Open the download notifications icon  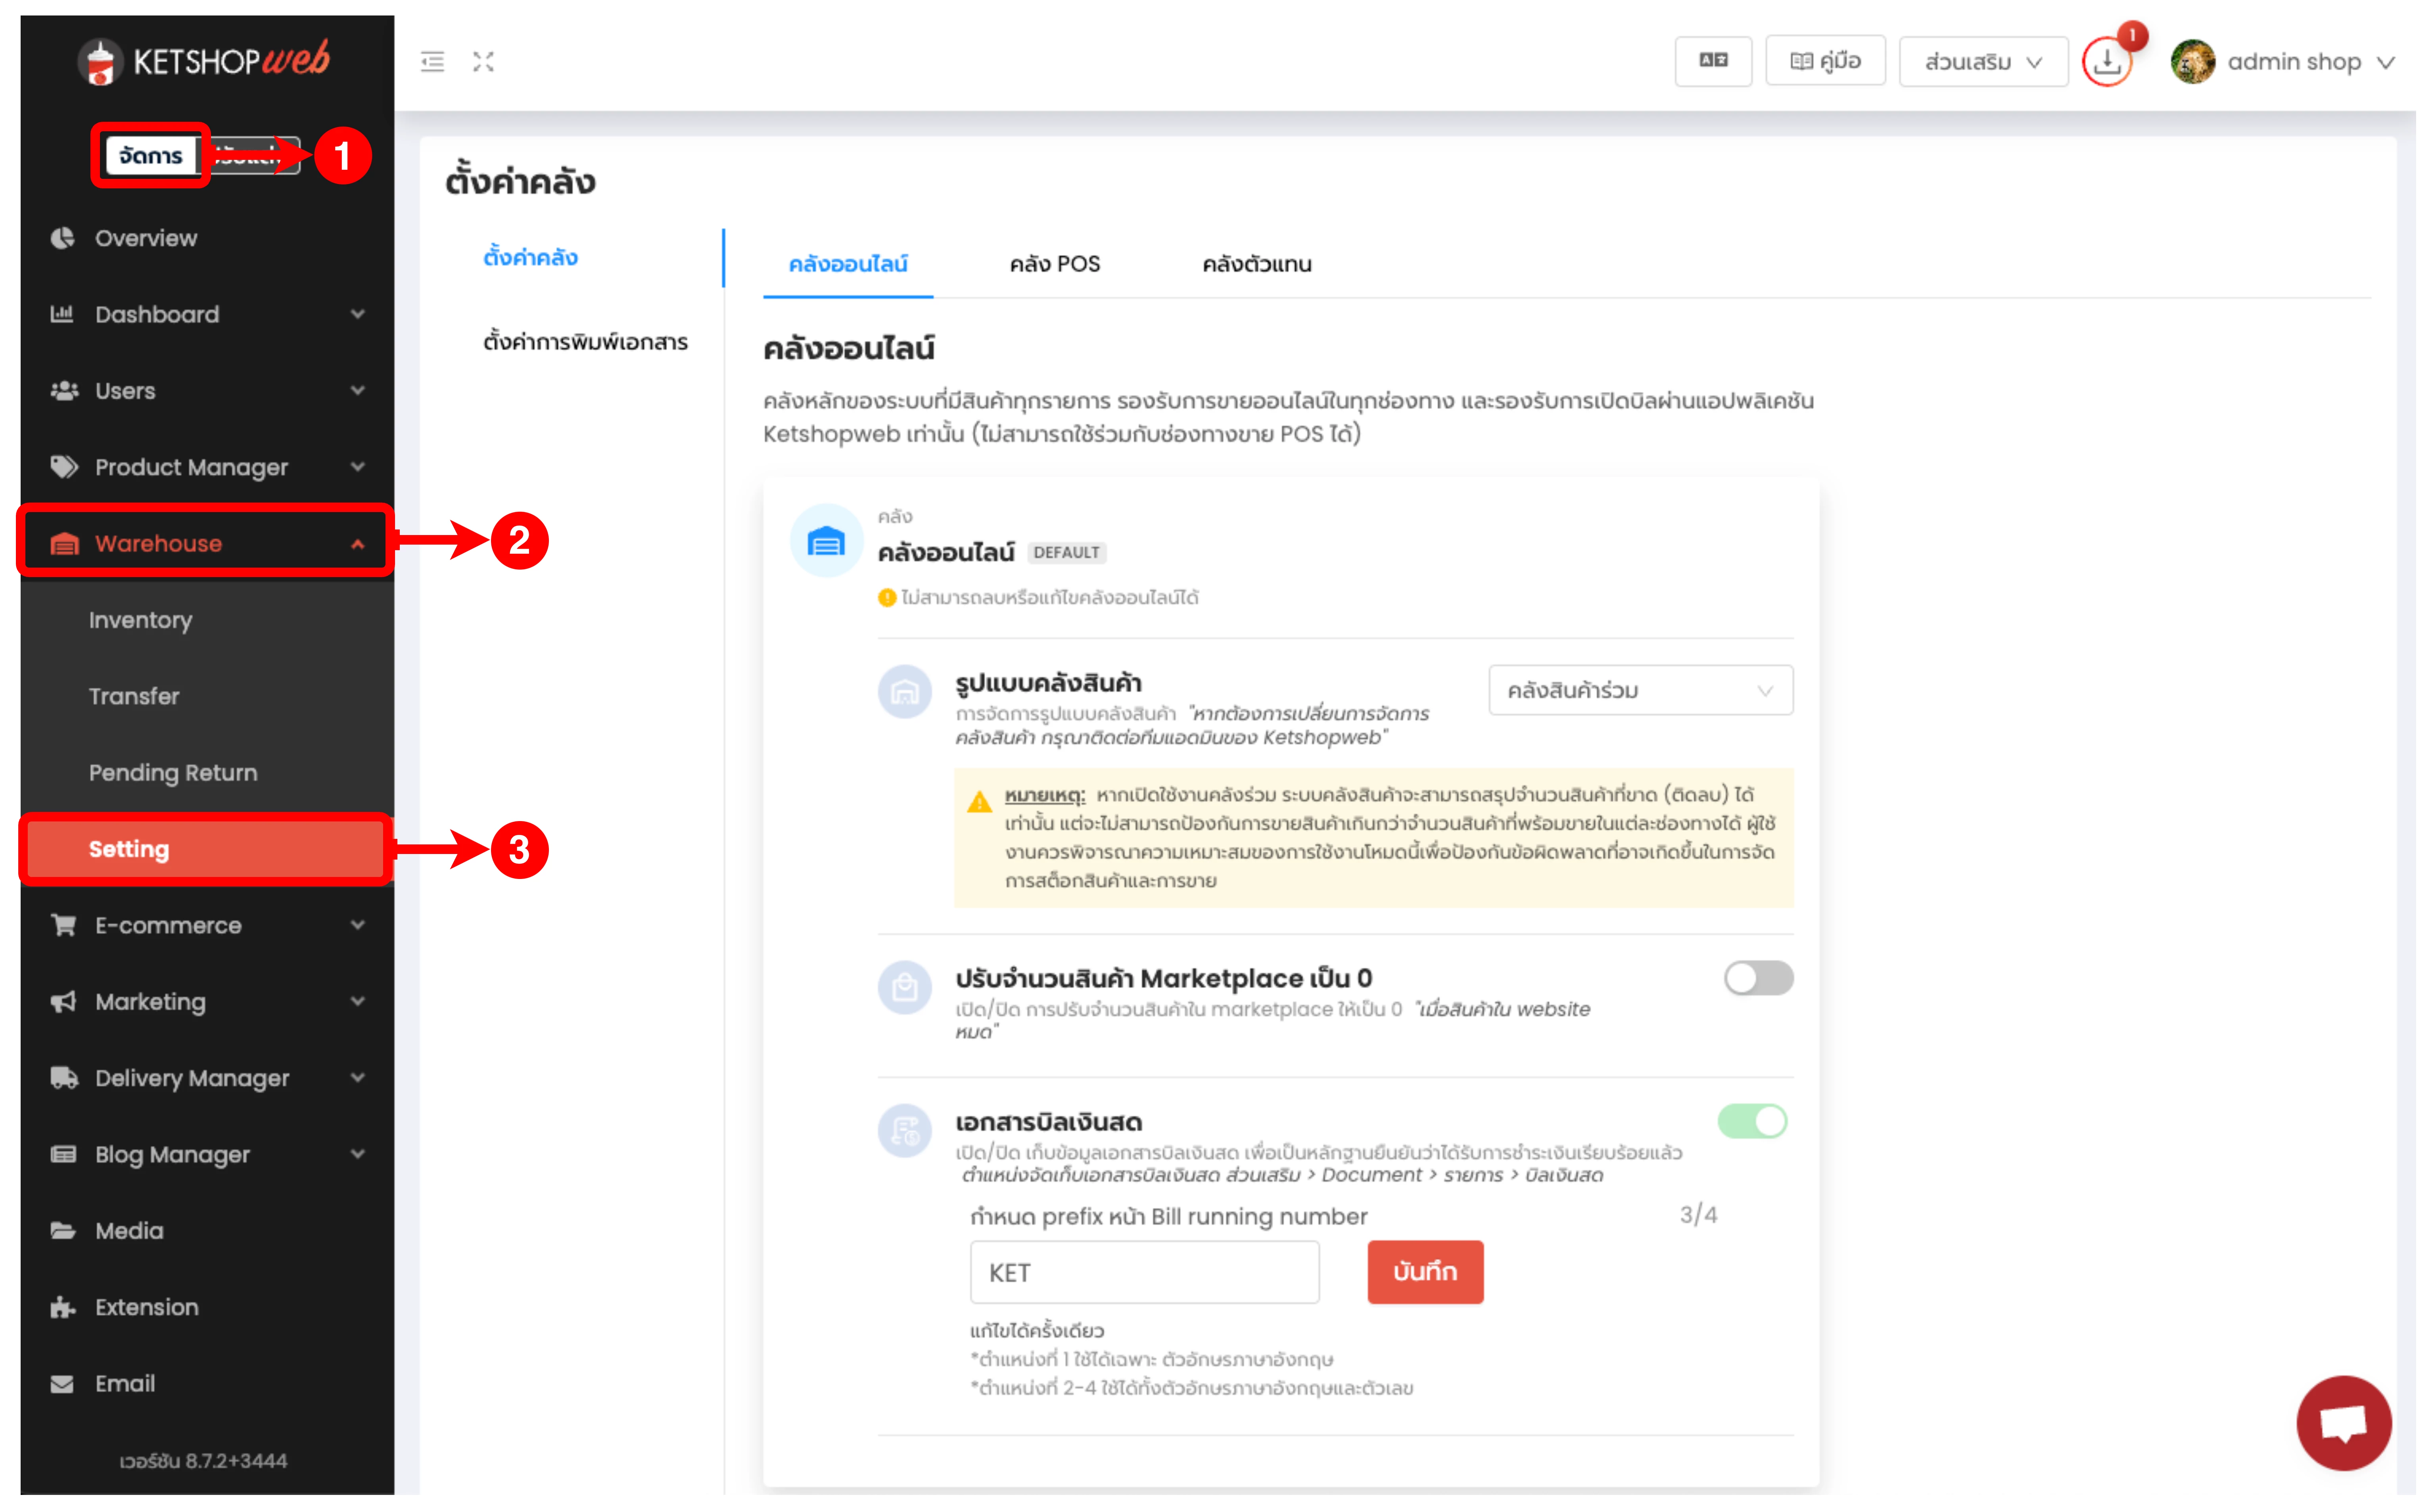coord(2107,62)
